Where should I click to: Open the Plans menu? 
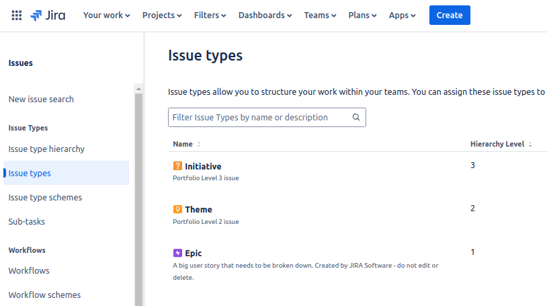362,15
